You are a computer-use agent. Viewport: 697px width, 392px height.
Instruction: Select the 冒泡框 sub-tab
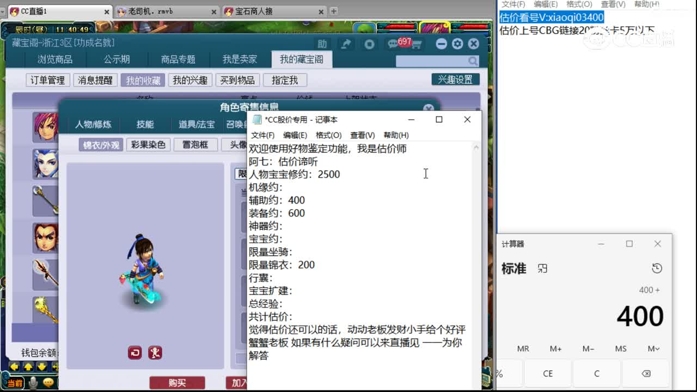tap(195, 145)
